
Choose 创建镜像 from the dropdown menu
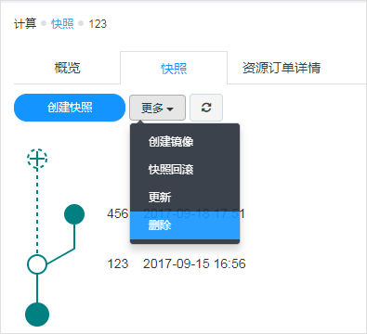(x=185, y=142)
